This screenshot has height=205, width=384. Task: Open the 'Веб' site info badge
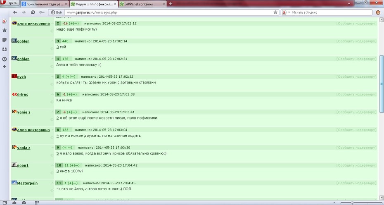[x=56, y=12]
